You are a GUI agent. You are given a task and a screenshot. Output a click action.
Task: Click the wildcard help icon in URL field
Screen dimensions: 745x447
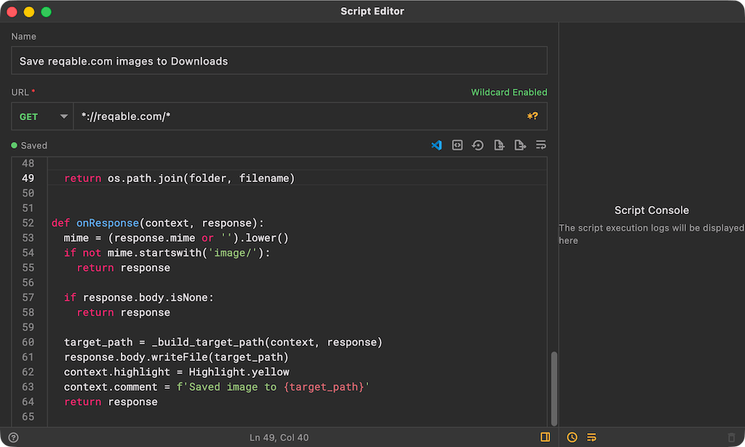click(x=533, y=116)
